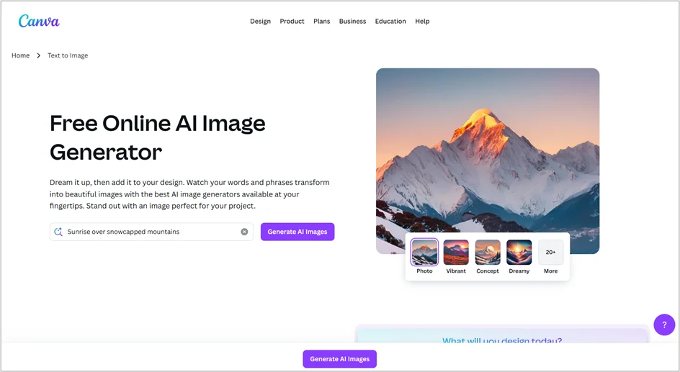Screen dimensions: 680x372
Task: Open the Help menu
Action: pos(422,21)
